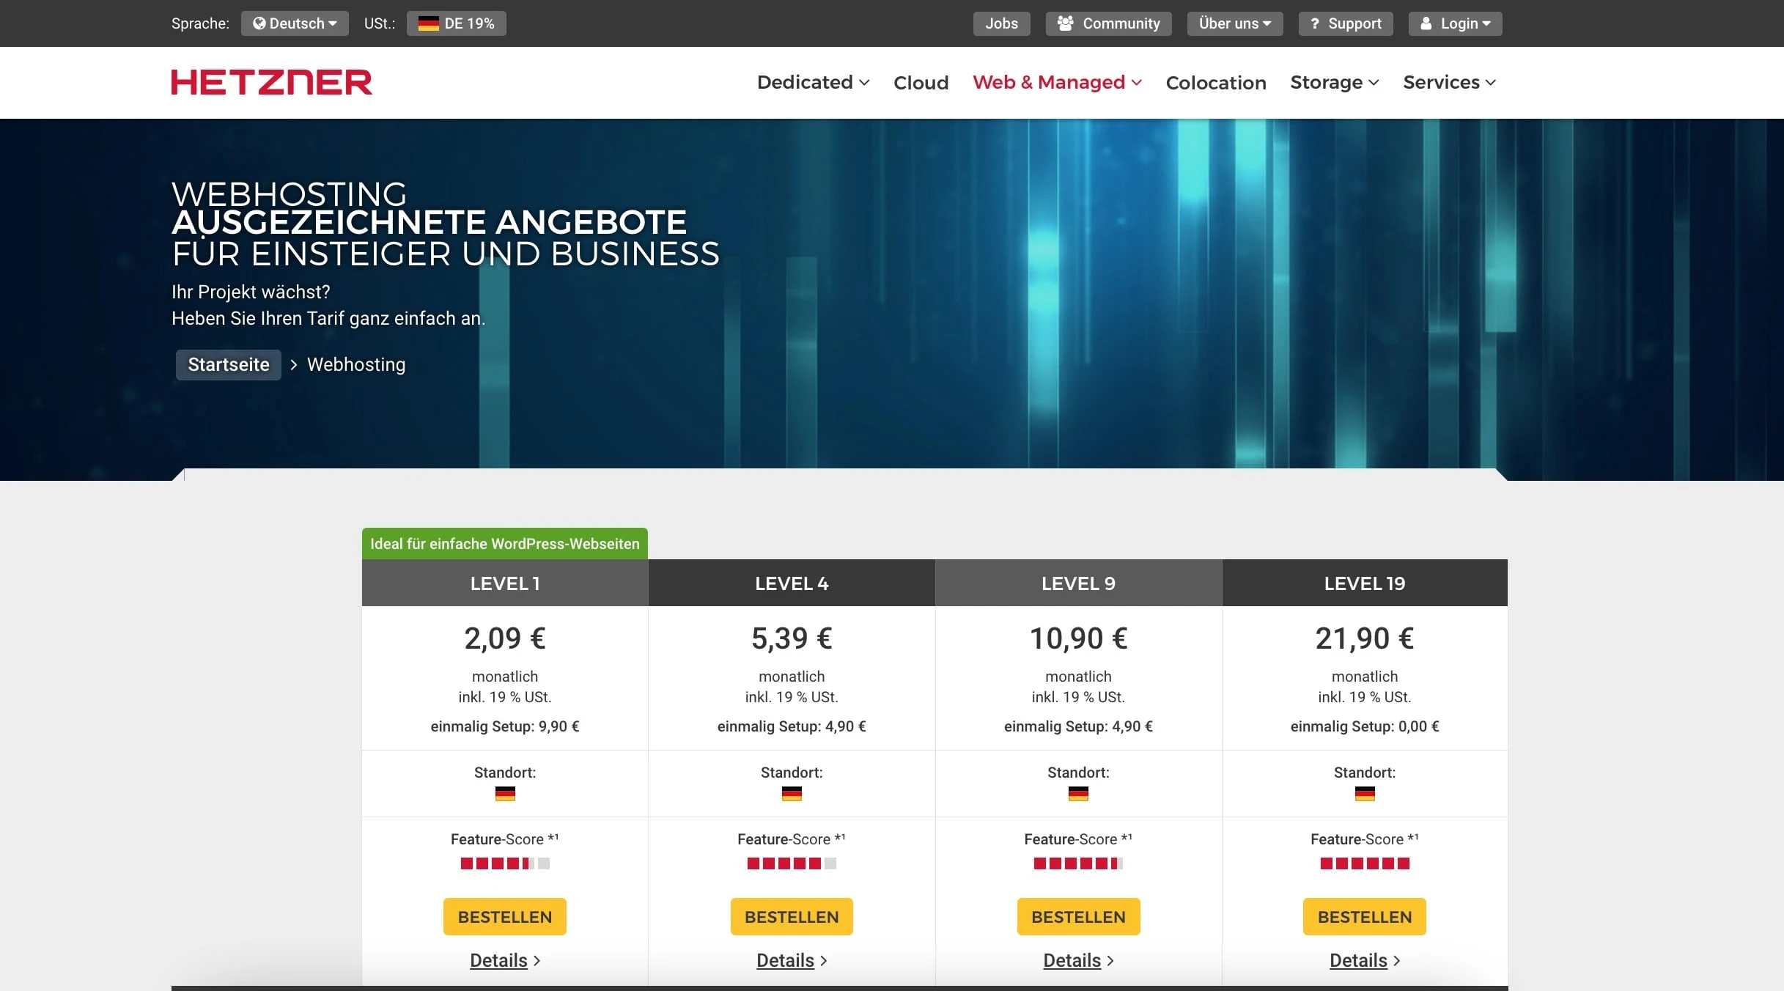The image size is (1784, 991).
Task: Click the Germany flag under Level 19 Standort
Action: coord(1364,794)
